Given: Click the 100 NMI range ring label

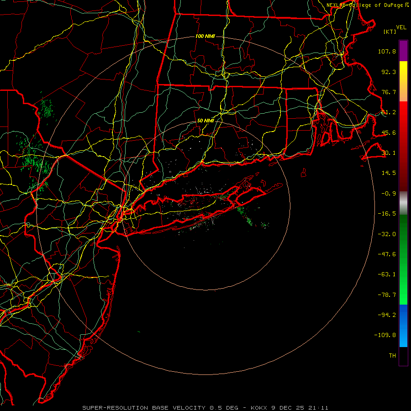Looking at the screenshot, I should point(205,36).
